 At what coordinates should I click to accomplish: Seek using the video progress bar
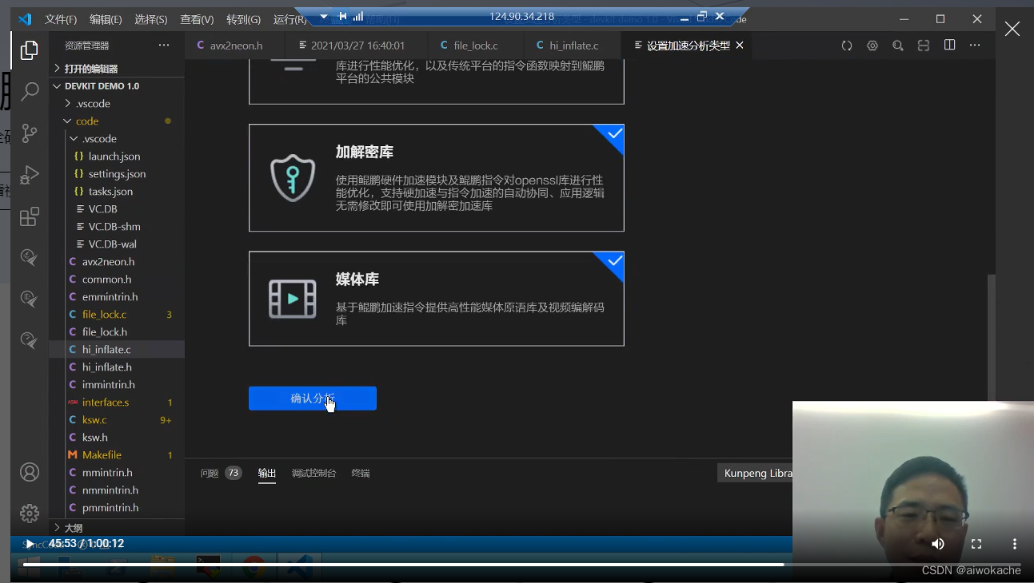pyautogui.click(x=522, y=564)
